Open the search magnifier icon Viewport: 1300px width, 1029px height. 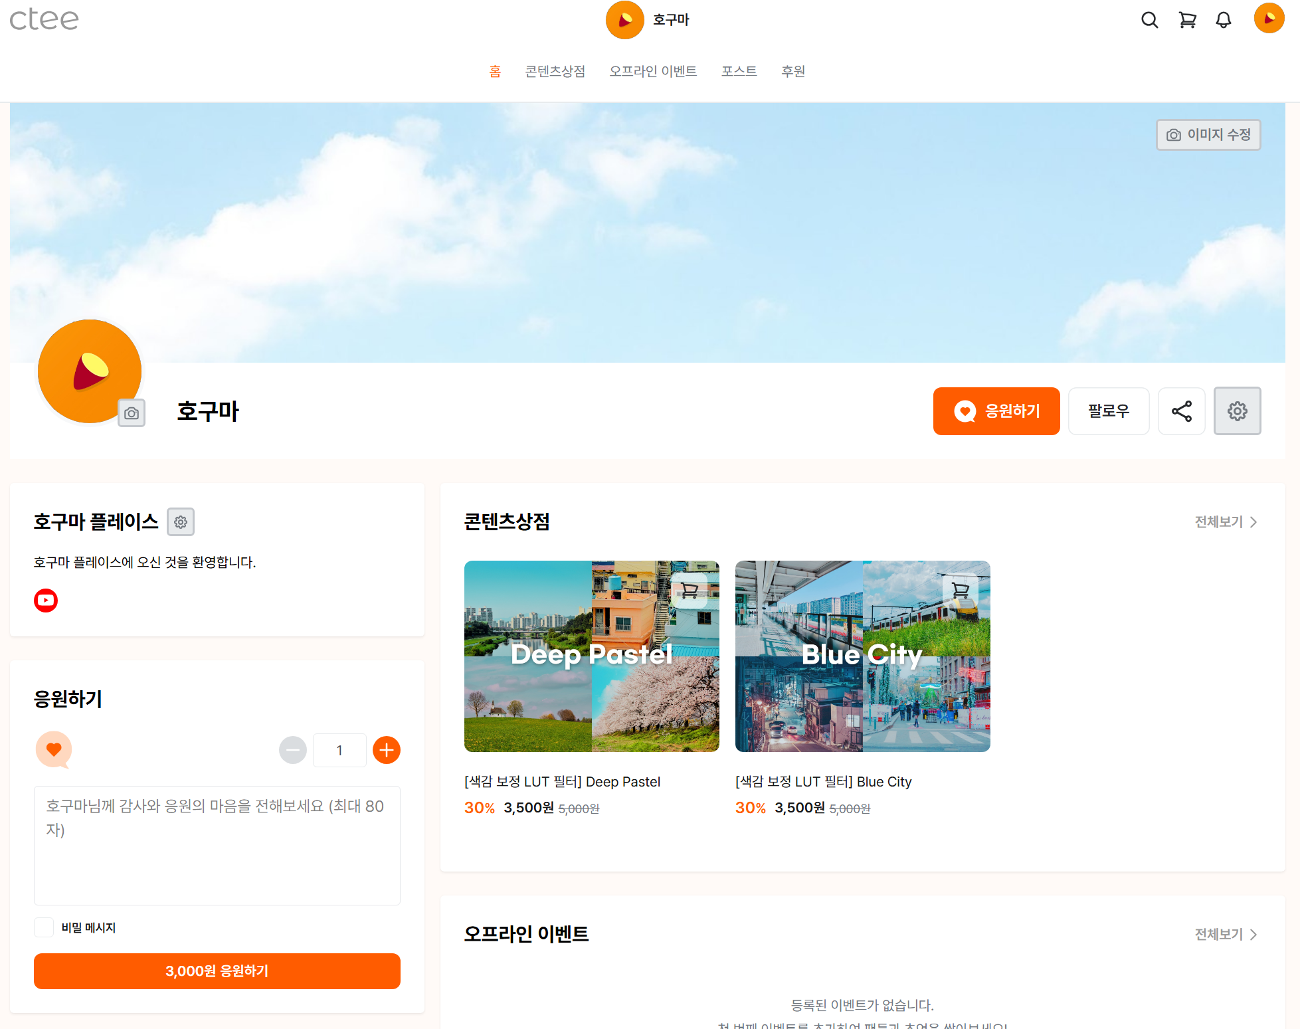[1149, 20]
